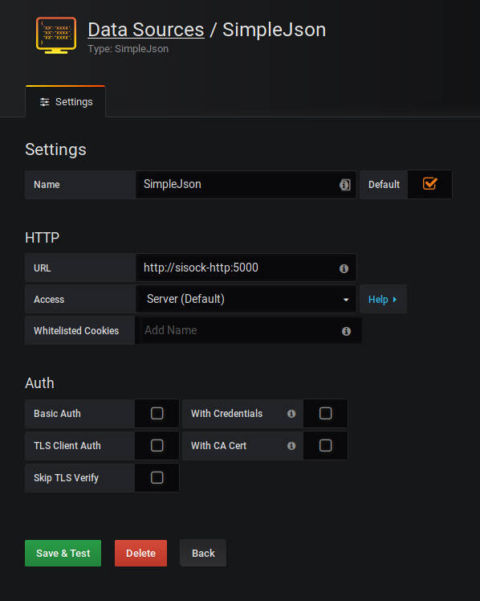Expand the Help section next to Access
This screenshot has width=480, height=601.
tap(383, 300)
